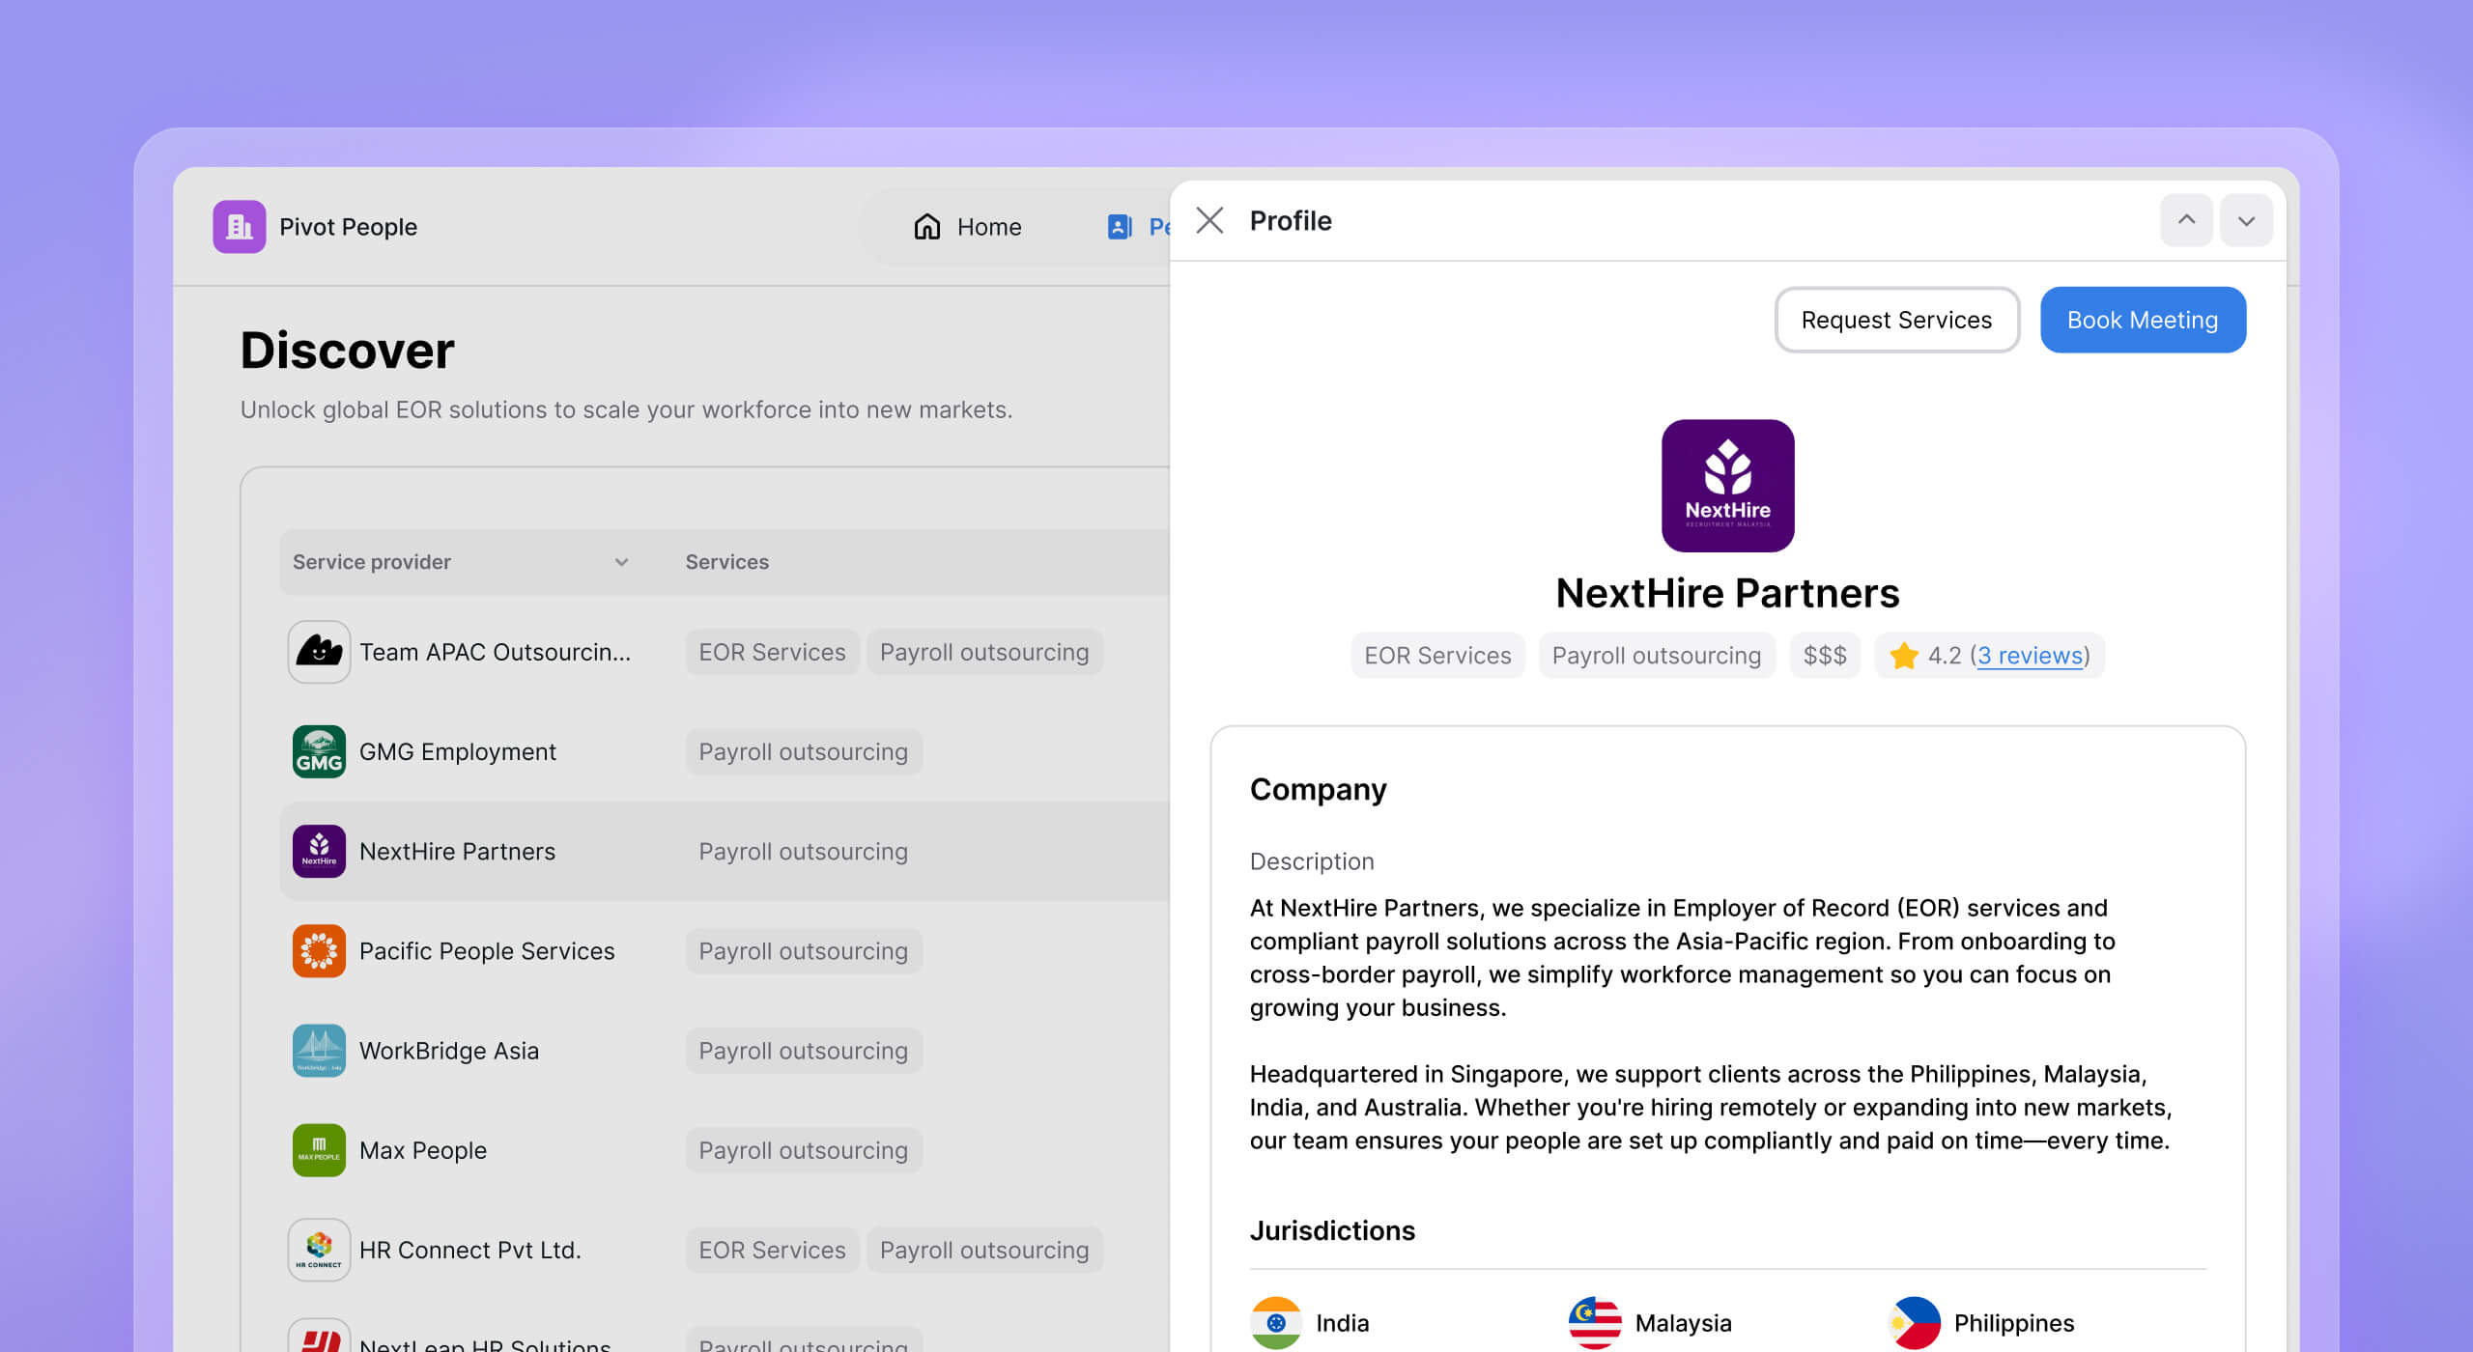This screenshot has width=2473, height=1352.
Task: Click the Home house icon
Action: pos(926,227)
